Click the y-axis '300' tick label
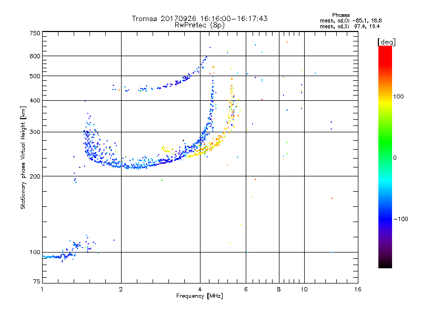Screen dimensions: 421x315 click(x=35, y=132)
